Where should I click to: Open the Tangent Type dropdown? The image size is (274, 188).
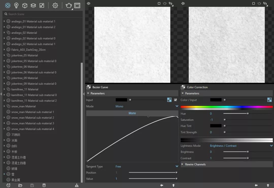pos(177,166)
